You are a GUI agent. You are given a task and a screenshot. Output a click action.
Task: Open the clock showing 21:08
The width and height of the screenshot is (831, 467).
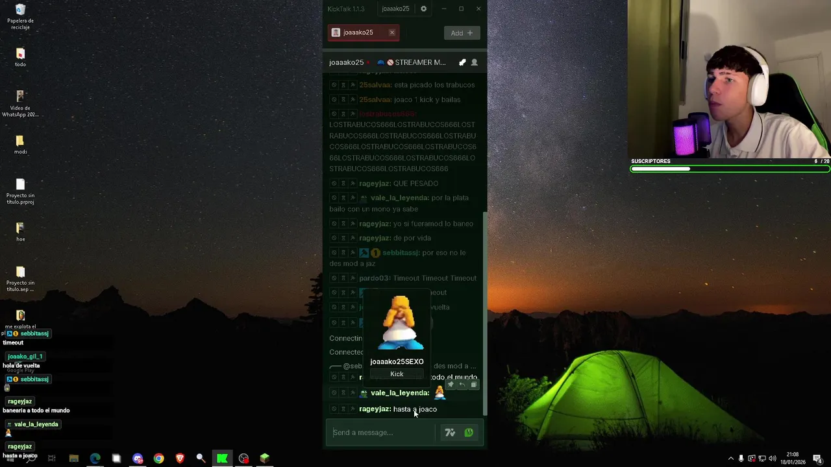[793, 459]
